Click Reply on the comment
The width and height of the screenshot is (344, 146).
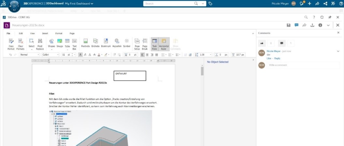[277, 58]
